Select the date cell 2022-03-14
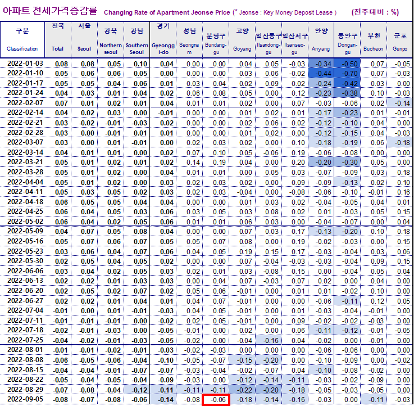This screenshot has width=414, height=406. pos(22,152)
